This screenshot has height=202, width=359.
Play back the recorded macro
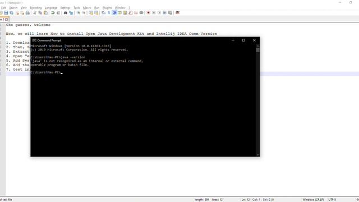point(159,13)
